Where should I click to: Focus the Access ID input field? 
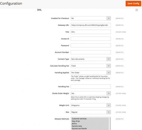[x=91, y=39]
